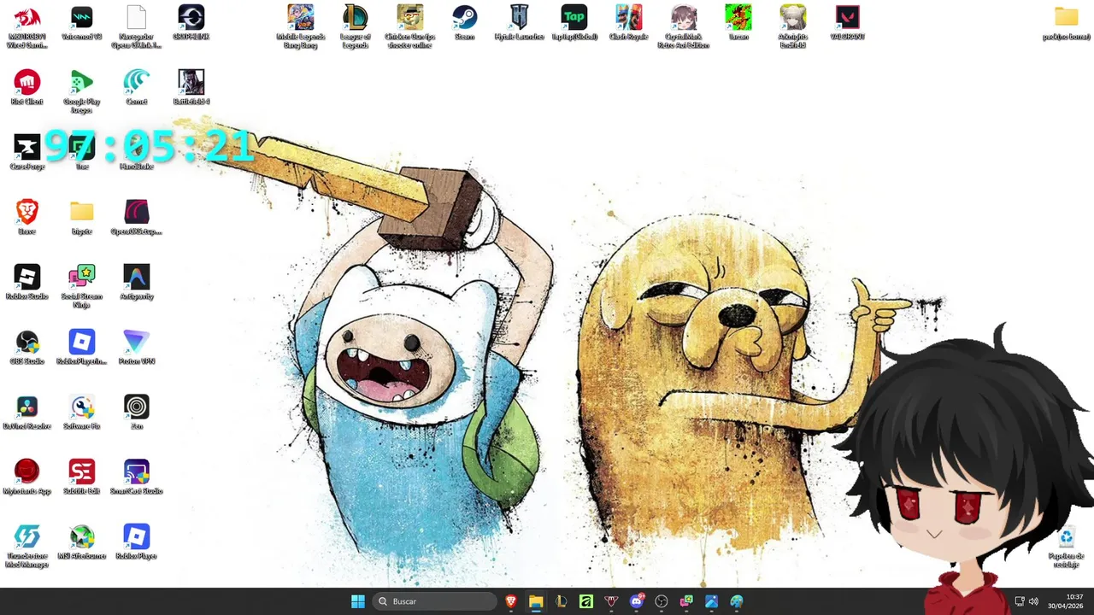Open Discord from the taskbar
This screenshot has height=615, width=1094.
[637, 601]
